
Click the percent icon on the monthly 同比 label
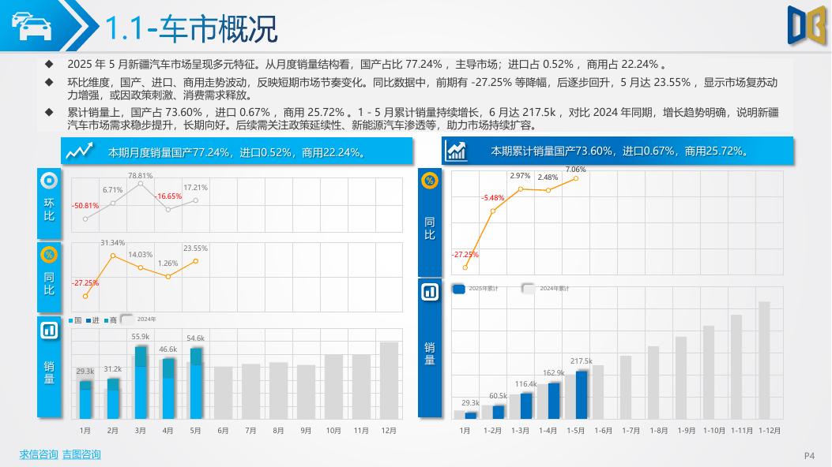tap(49, 255)
